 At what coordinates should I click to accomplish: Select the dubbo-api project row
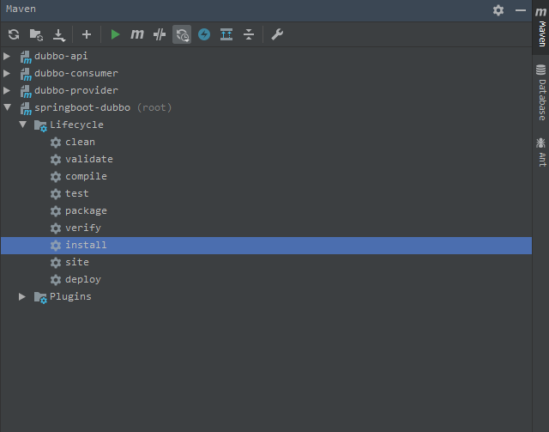(x=266, y=56)
